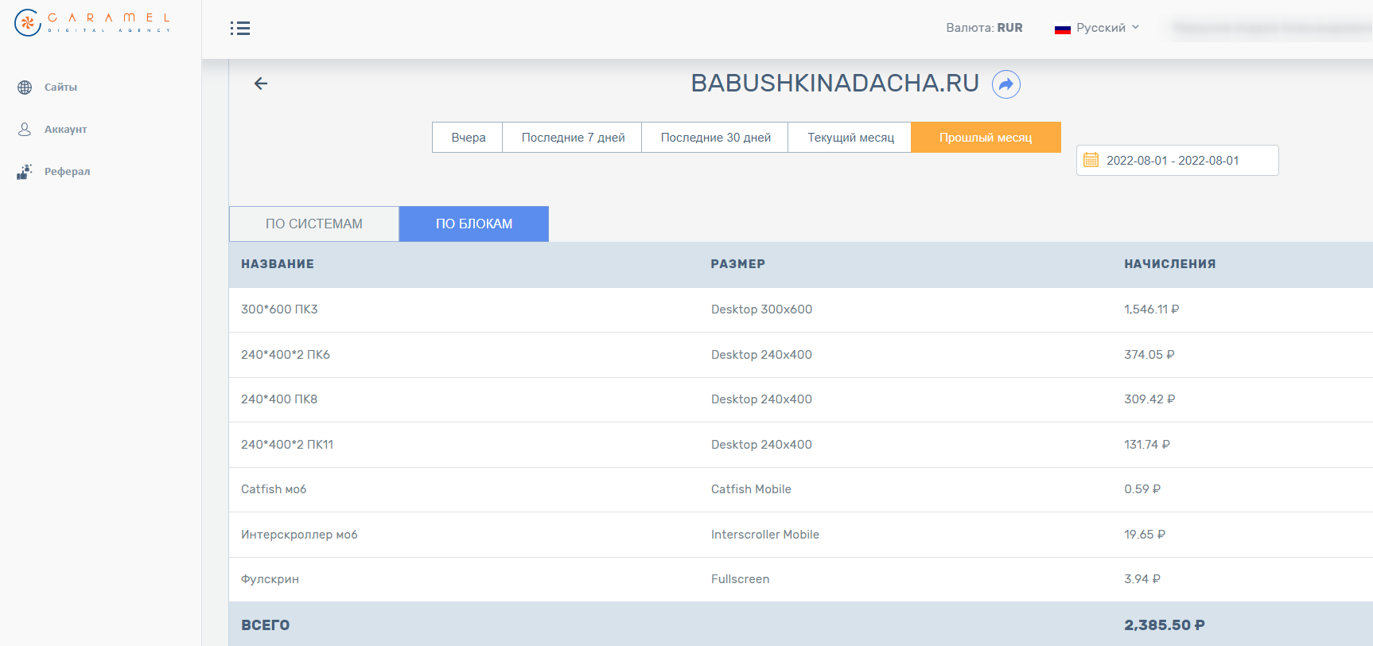The height and width of the screenshot is (646, 1373).
Task: Select the Фулскрин block name
Action: pyautogui.click(x=270, y=579)
